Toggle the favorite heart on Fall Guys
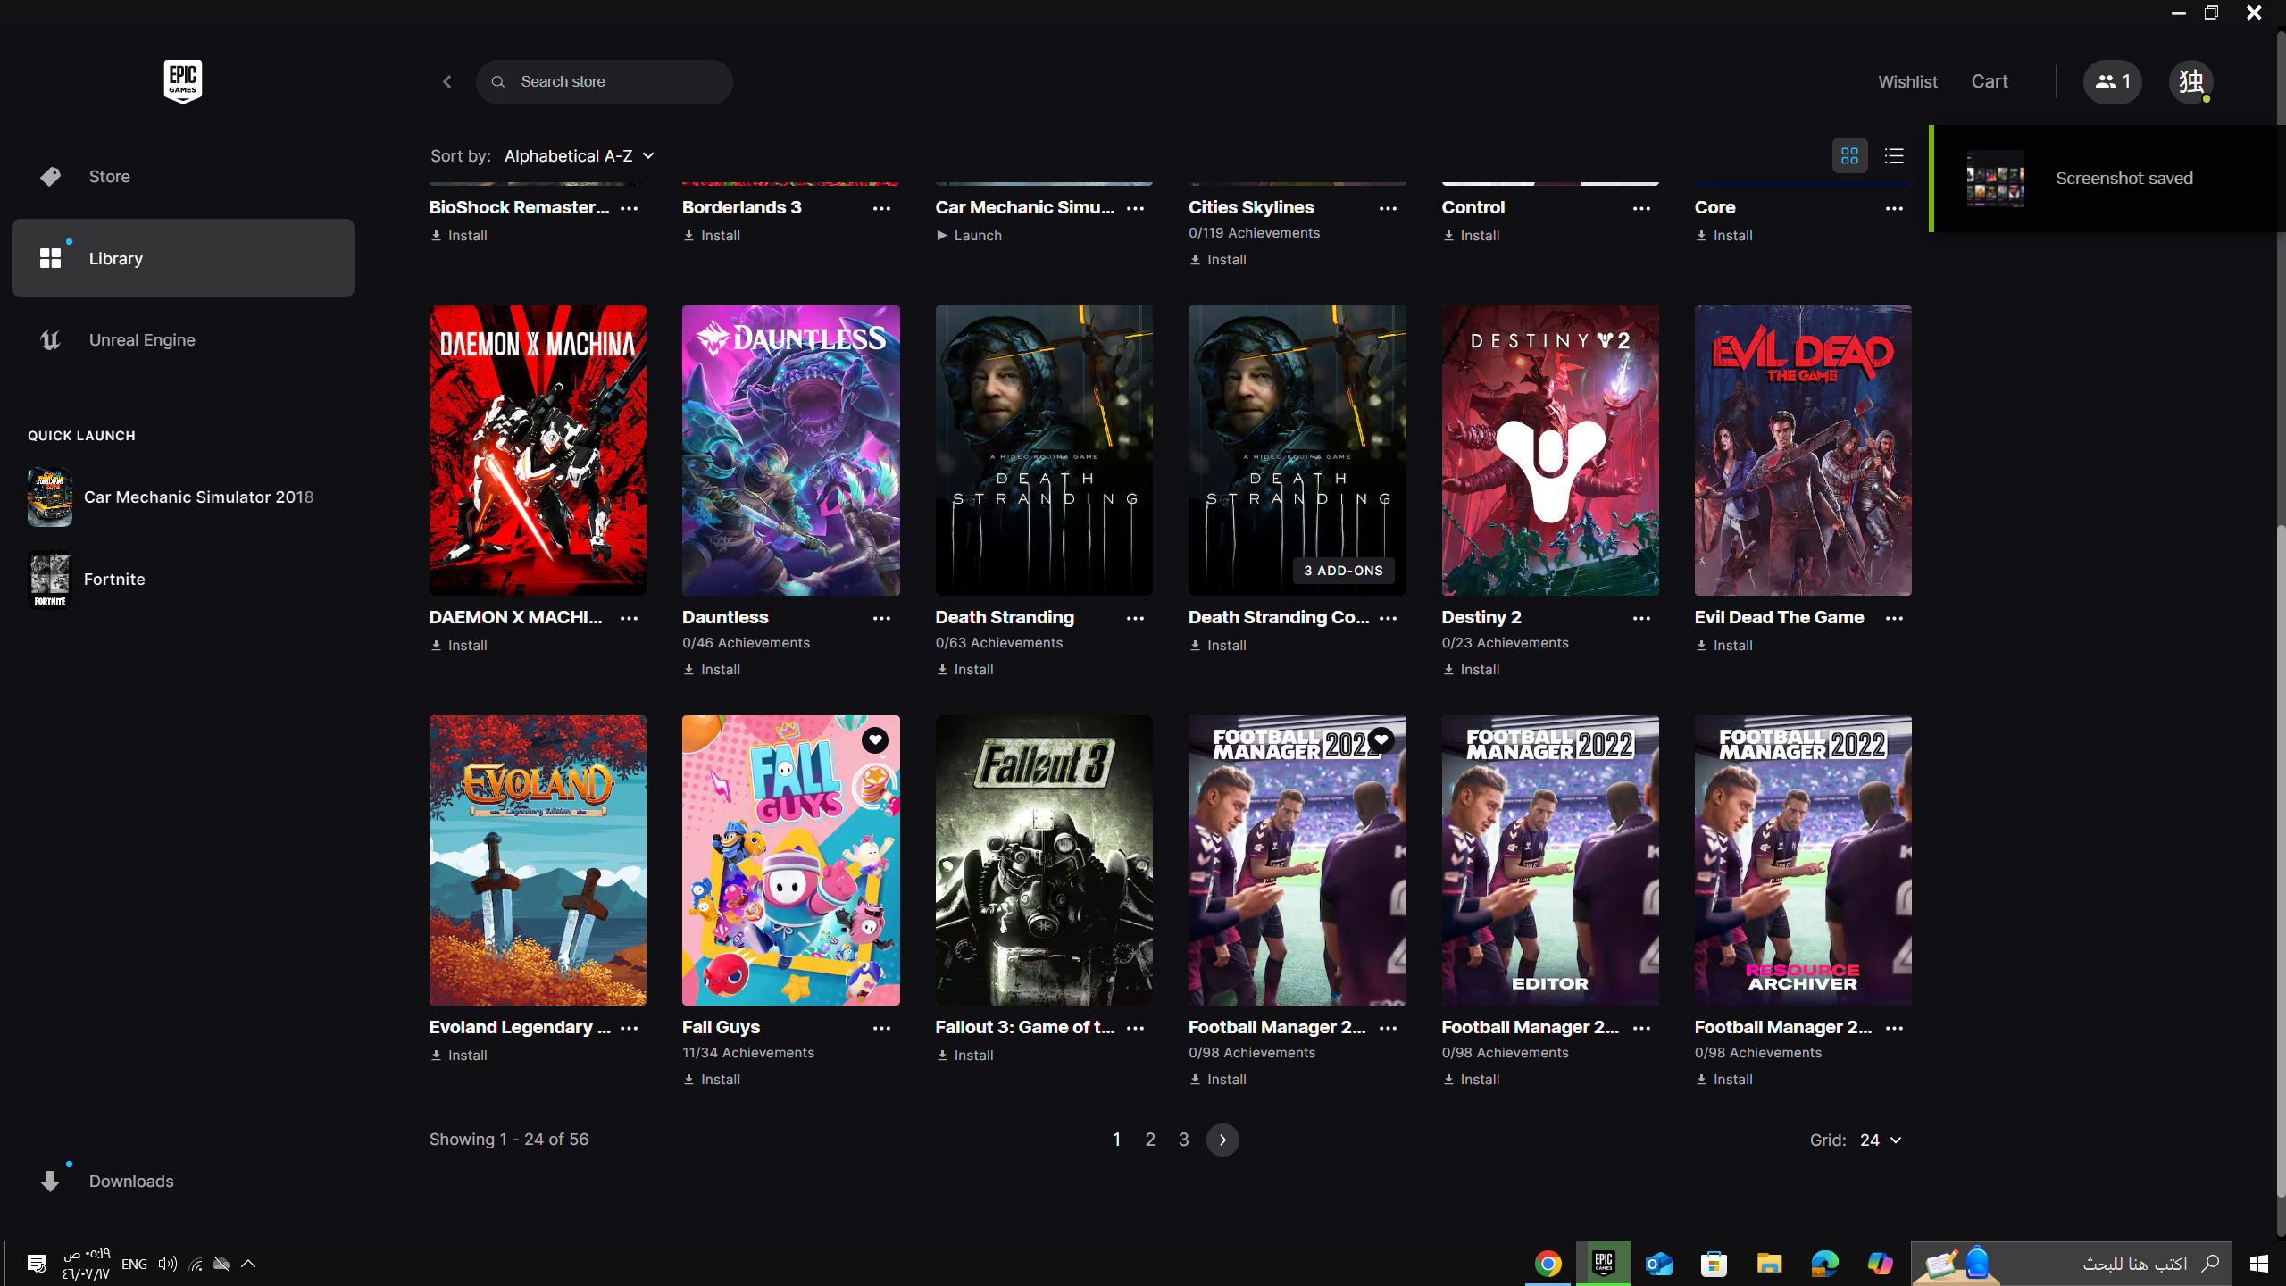The height and width of the screenshot is (1286, 2286). [875, 739]
